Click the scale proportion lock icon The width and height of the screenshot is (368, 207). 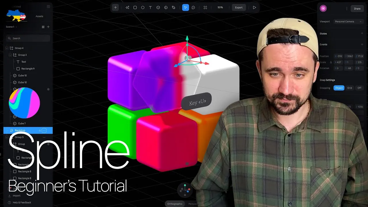(x=331, y=62)
